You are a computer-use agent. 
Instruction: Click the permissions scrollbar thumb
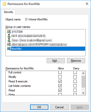point(83,82)
